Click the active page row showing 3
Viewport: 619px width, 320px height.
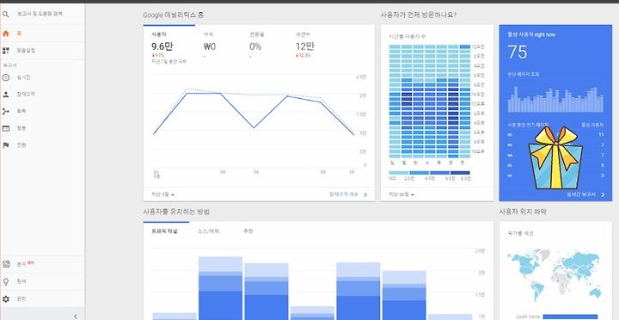click(x=555, y=175)
